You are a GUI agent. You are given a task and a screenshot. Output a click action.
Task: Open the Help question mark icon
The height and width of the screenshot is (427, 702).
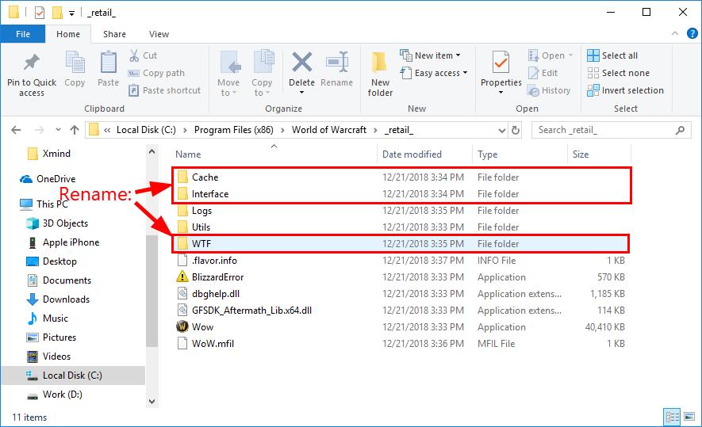tap(692, 33)
